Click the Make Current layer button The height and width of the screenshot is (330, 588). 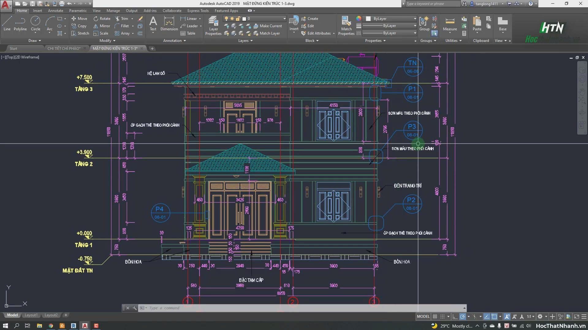(267, 26)
